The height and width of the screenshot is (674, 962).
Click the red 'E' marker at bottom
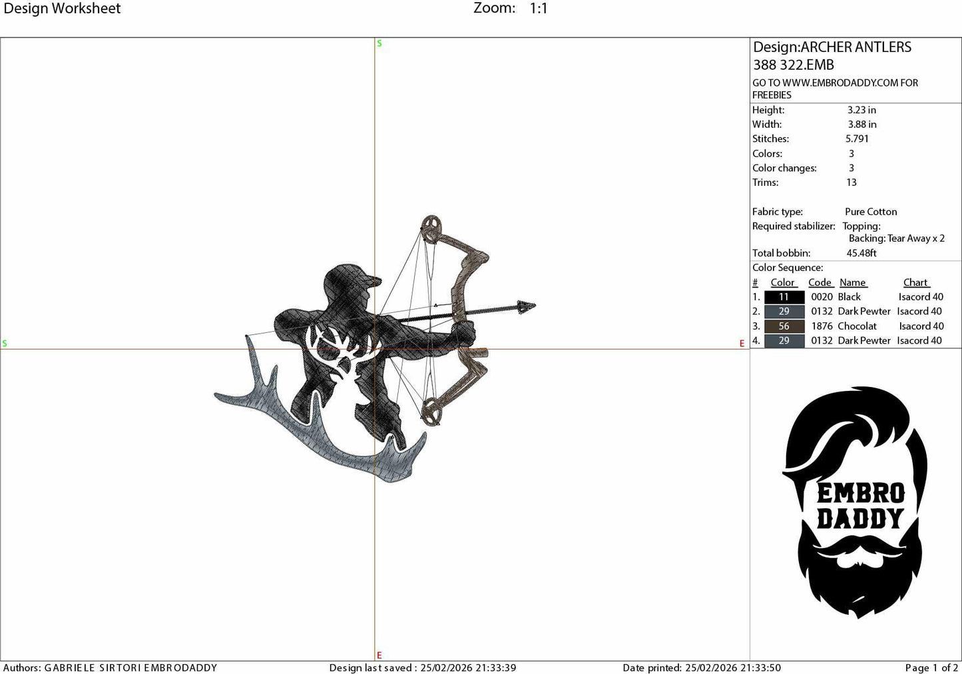click(x=379, y=655)
